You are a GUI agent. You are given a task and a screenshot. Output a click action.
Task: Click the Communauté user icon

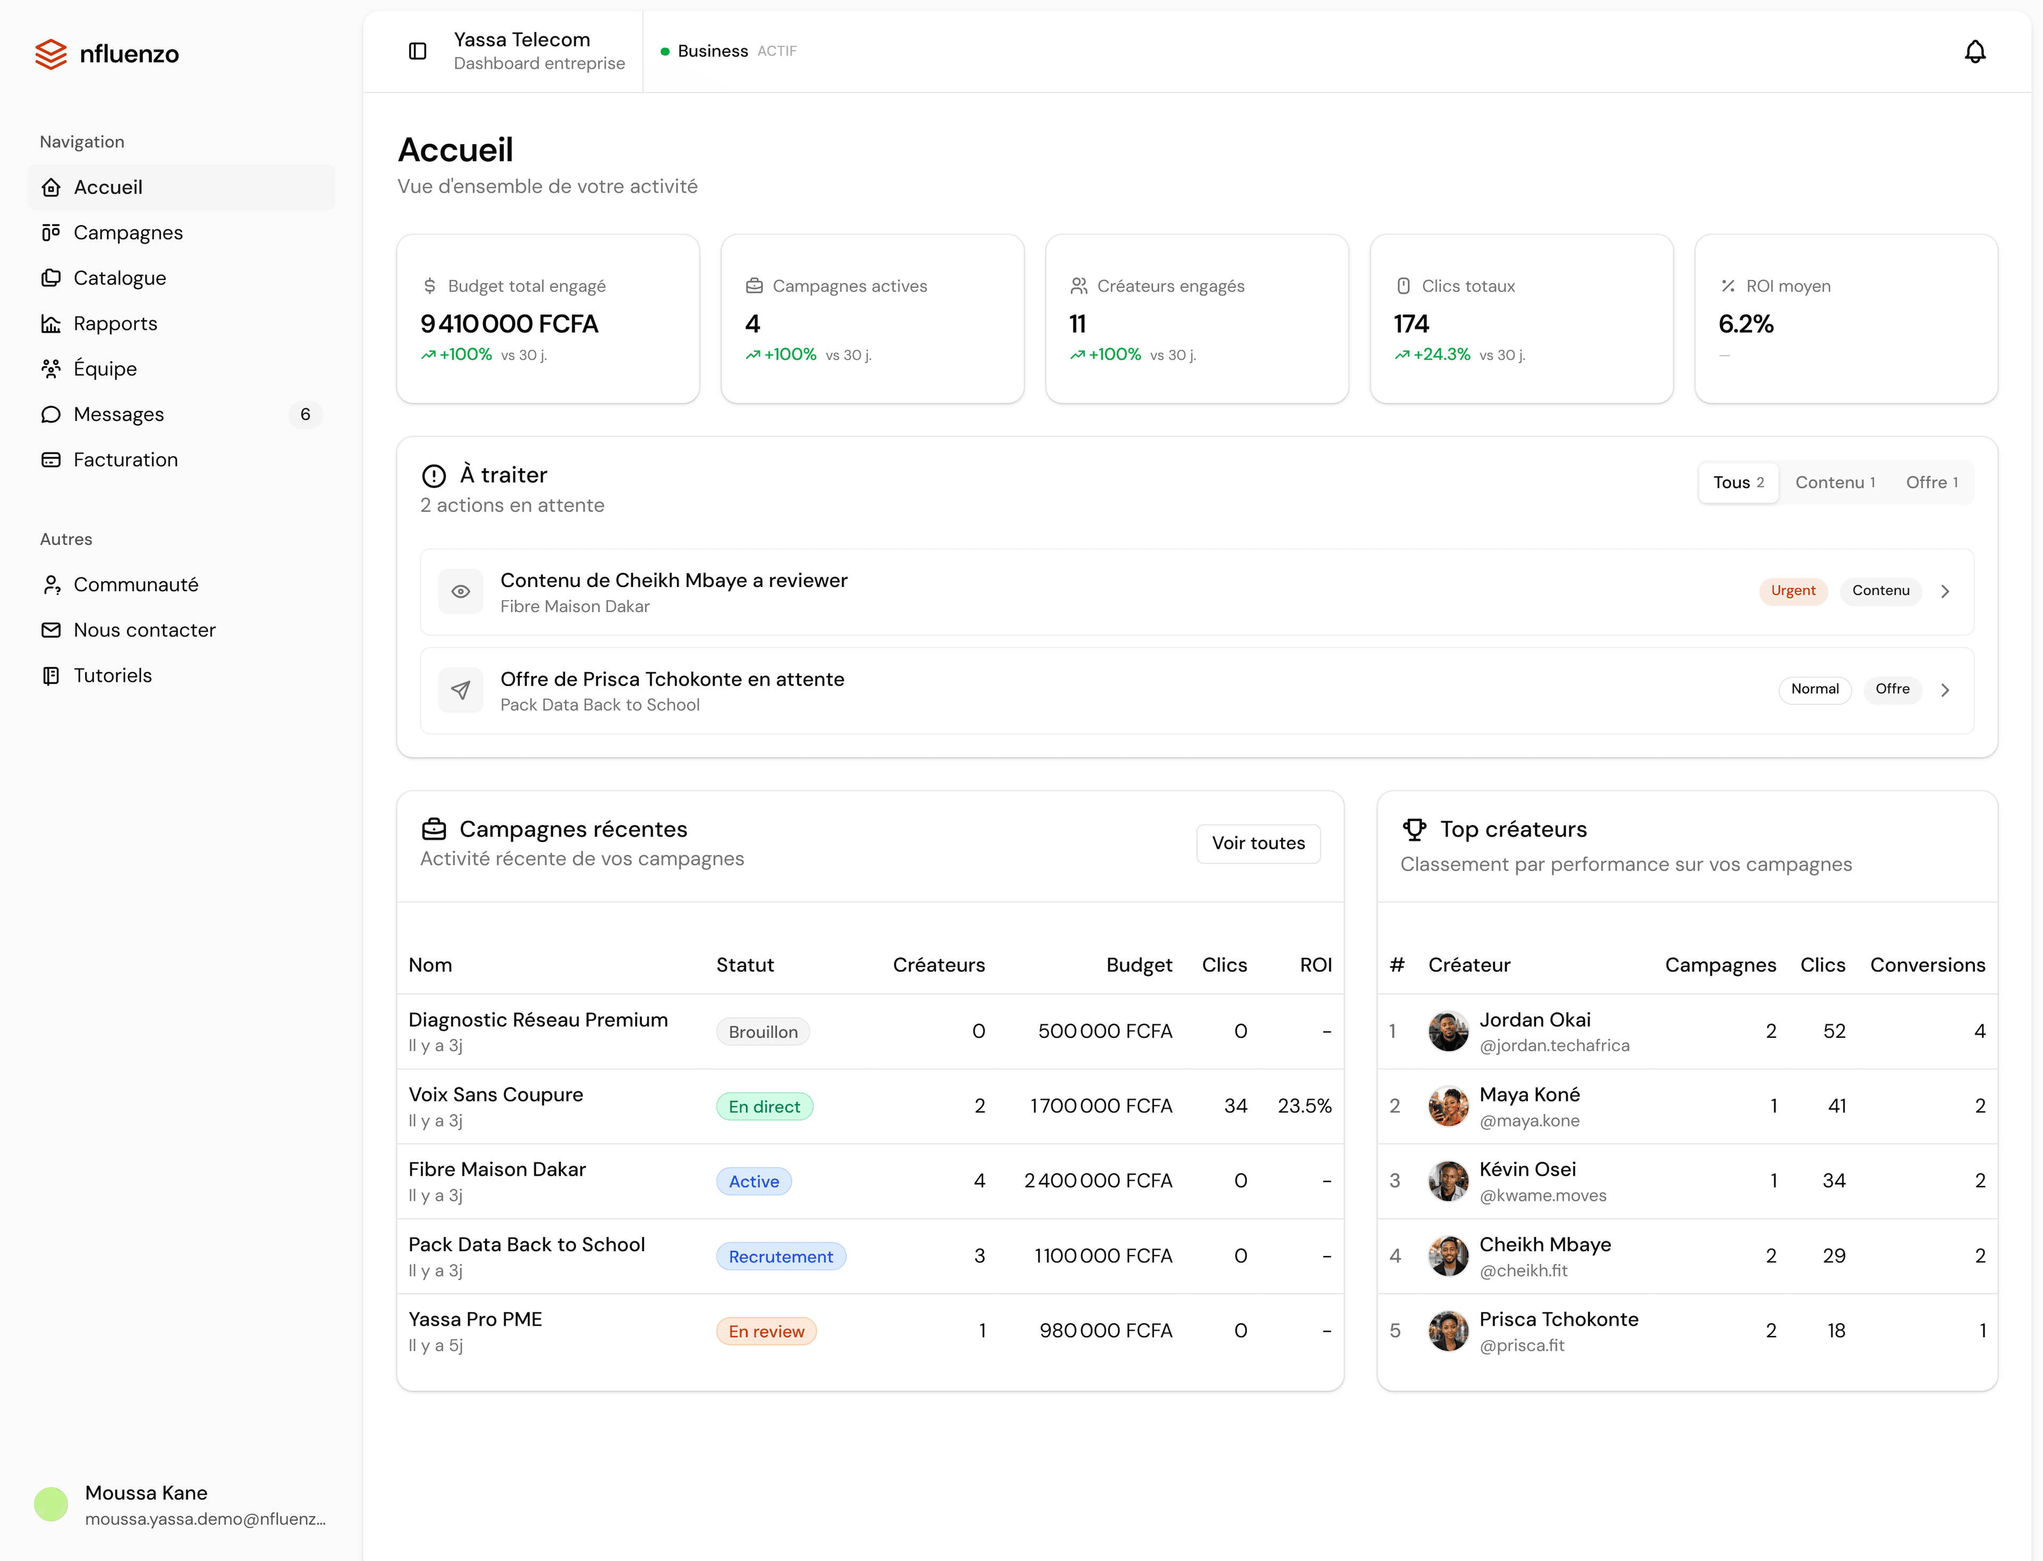tap(51, 584)
